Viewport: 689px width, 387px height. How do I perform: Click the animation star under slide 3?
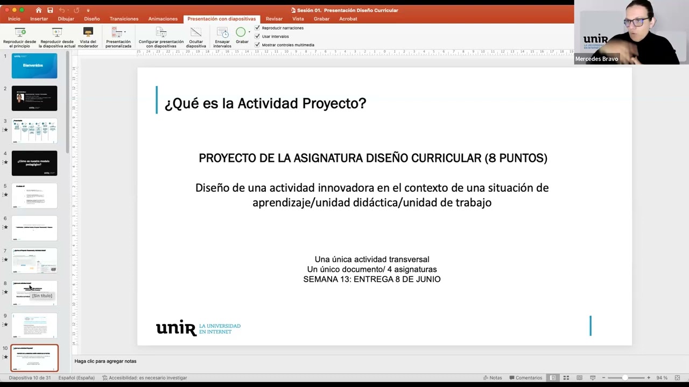pyautogui.click(x=6, y=130)
